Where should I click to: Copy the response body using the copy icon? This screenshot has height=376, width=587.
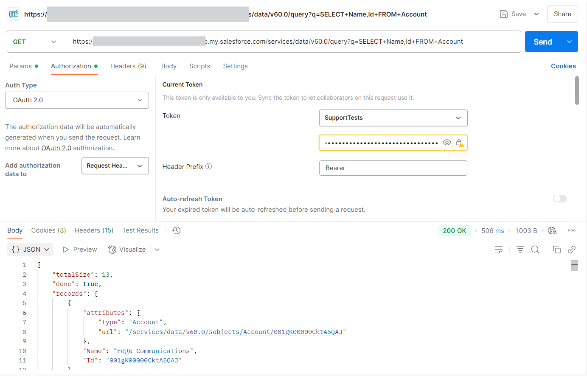click(x=557, y=250)
